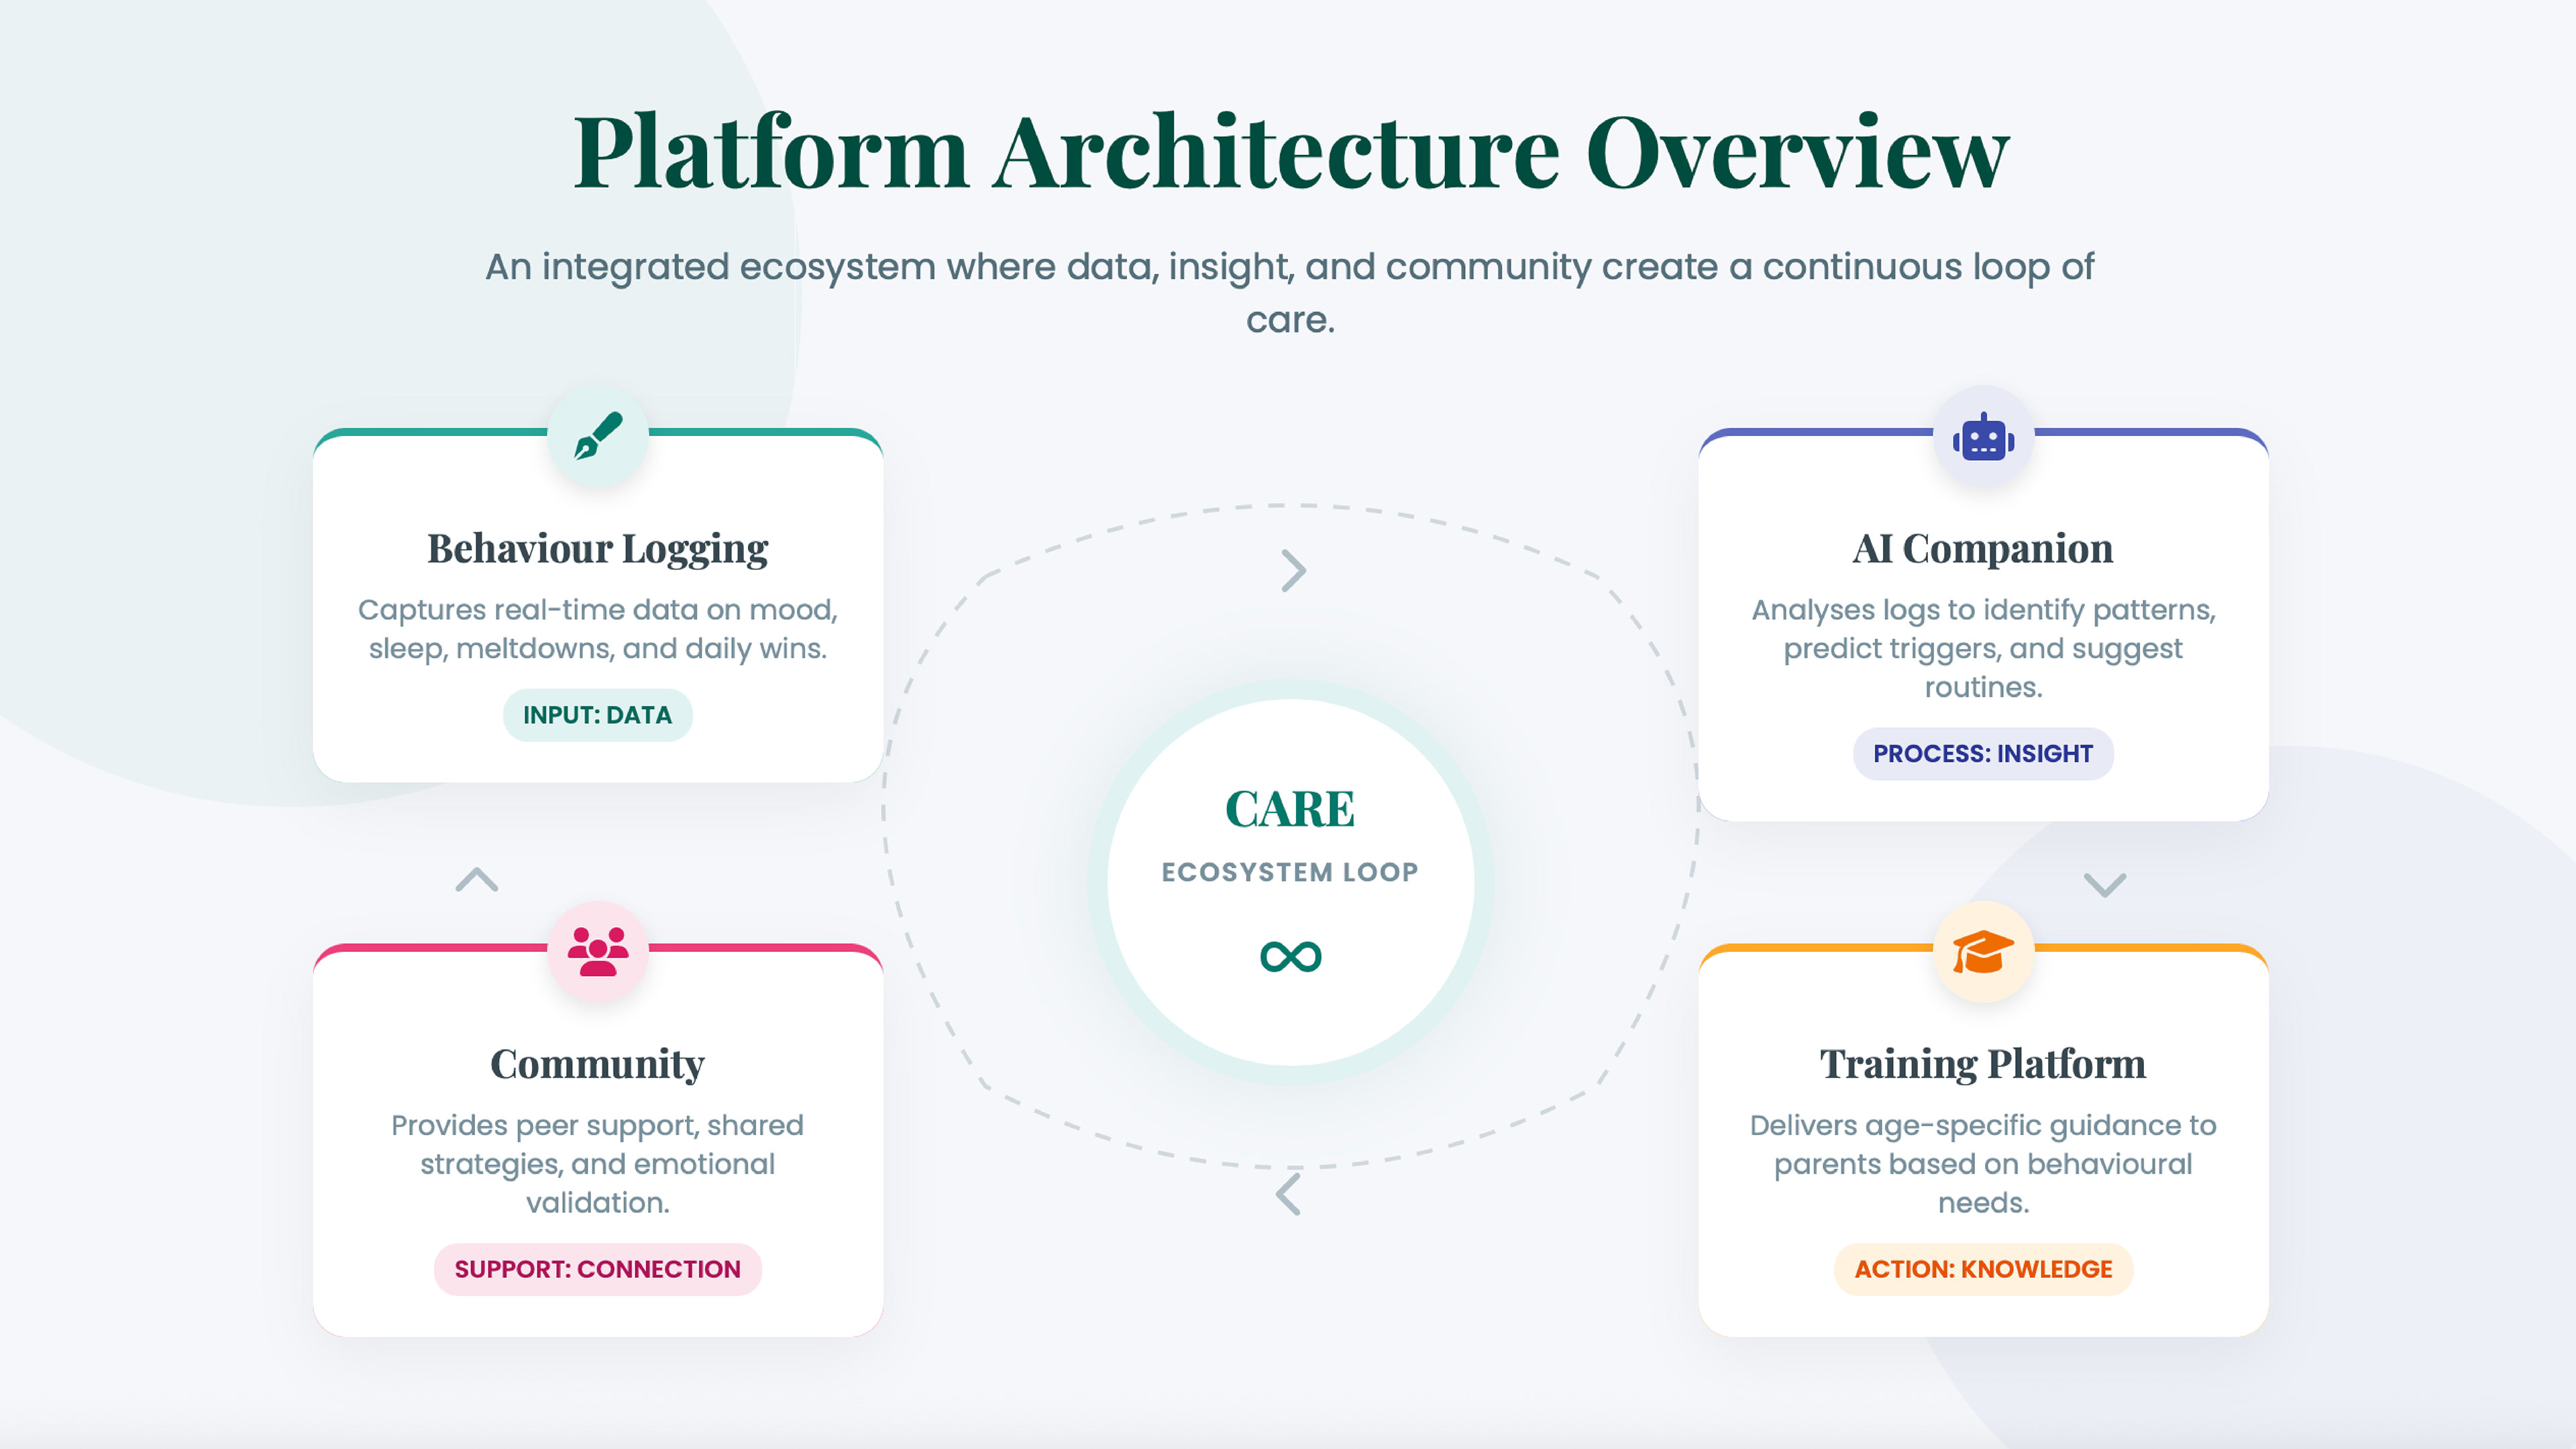Click the pen nib icon above Behaviour Logging
This screenshot has width=2576, height=1449.
(598, 437)
